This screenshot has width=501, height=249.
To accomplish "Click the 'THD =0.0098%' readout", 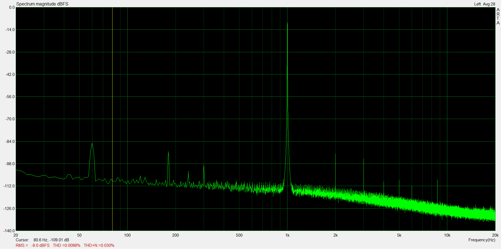I will (x=67, y=245).
